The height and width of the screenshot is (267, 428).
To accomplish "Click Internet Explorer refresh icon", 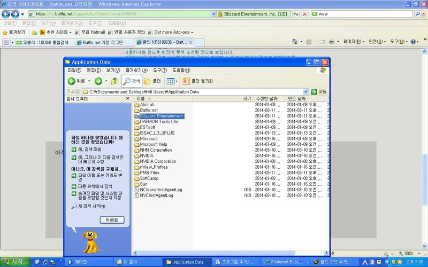I will point(296,14).
